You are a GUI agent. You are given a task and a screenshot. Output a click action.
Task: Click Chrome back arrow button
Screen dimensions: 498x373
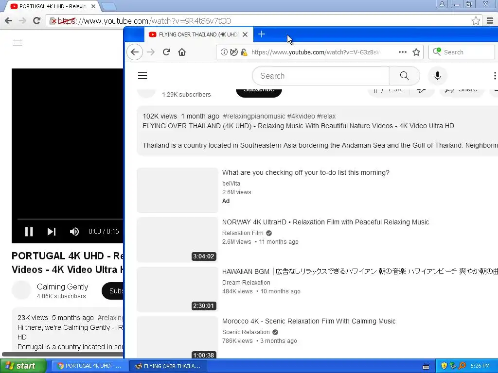[x=9, y=21]
